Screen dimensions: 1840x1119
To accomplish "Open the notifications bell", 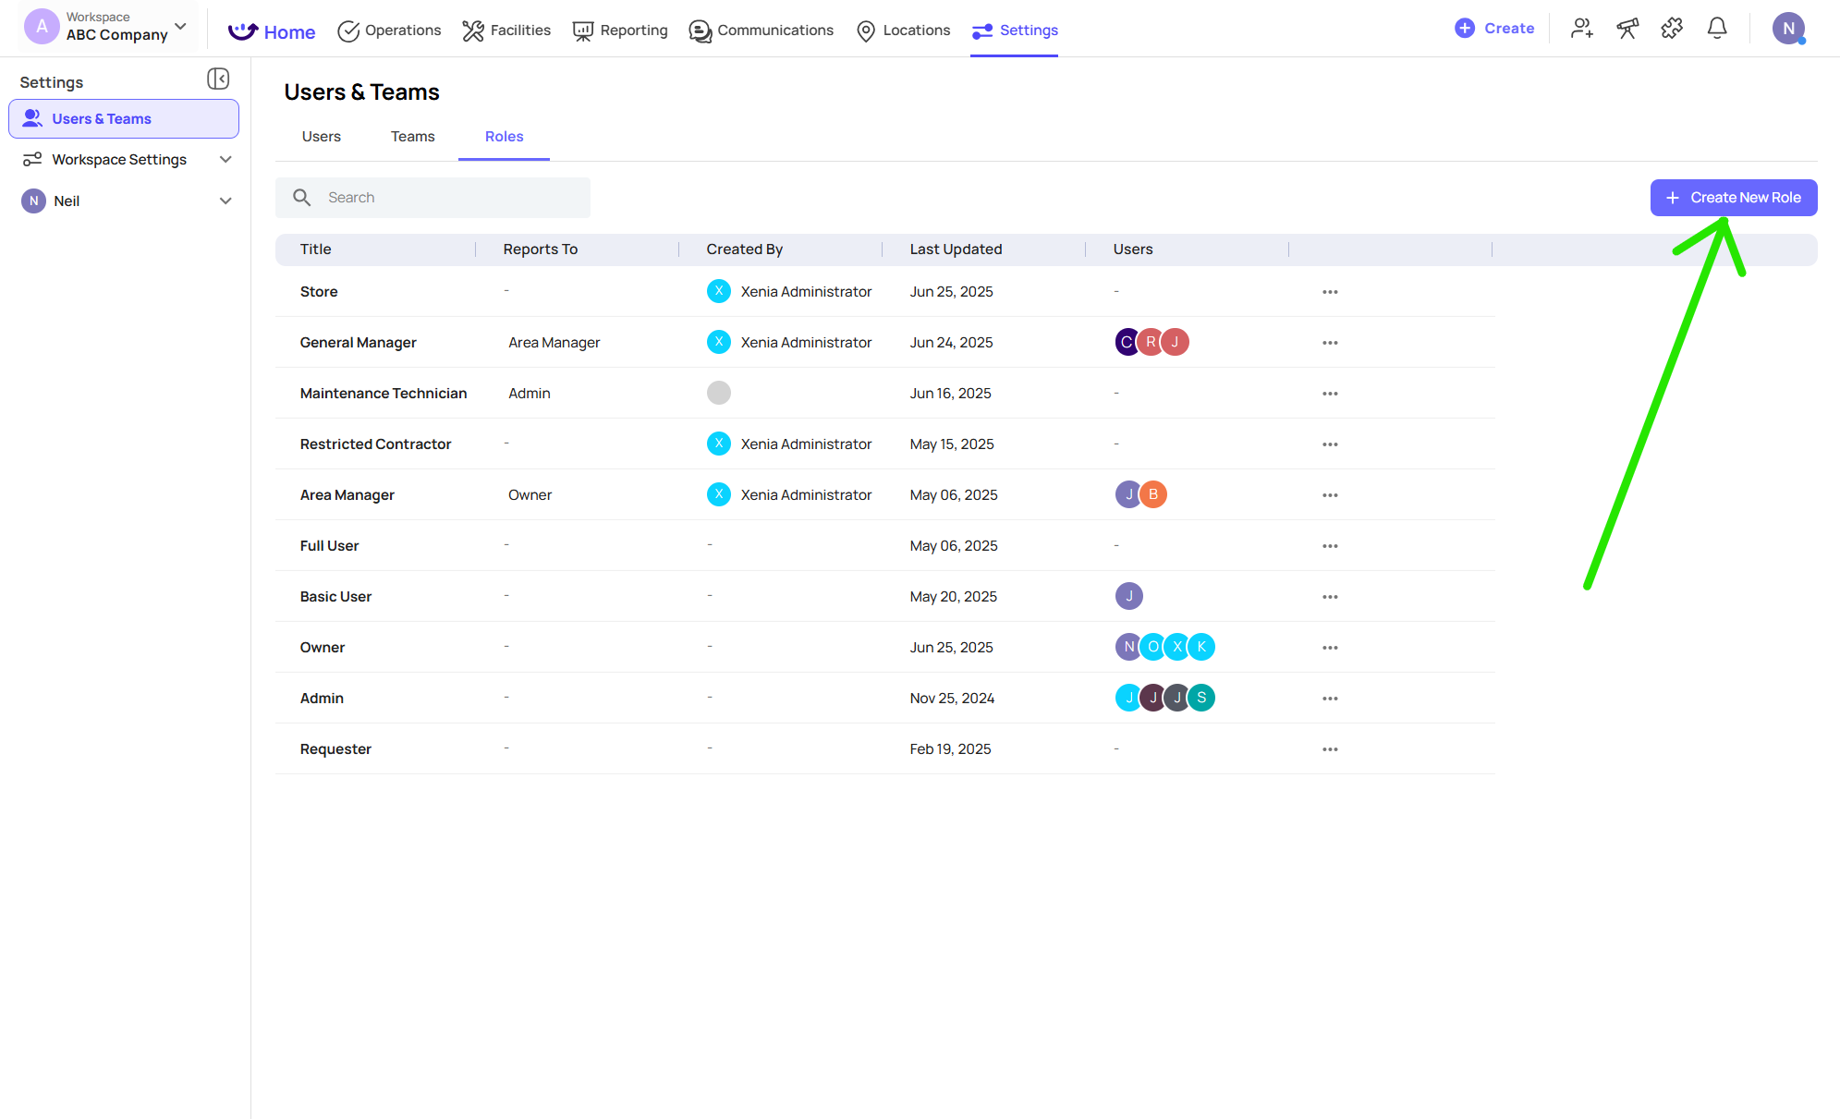I will coord(1716,29).
